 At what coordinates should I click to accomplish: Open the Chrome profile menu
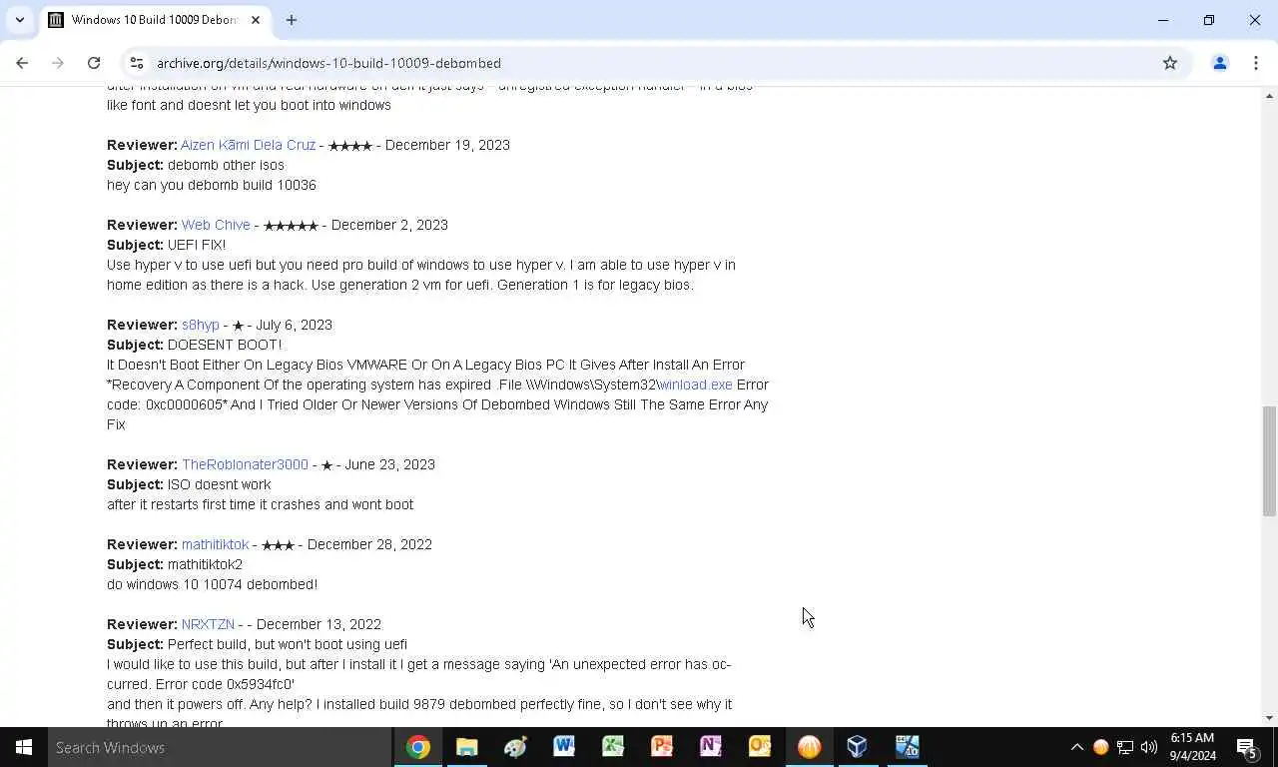pos(1219,63)
